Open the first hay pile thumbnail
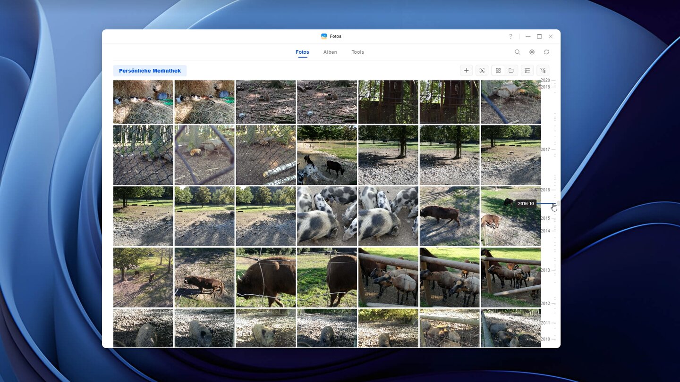The height and width of the screenshot is (382, 680). (143, 102)
